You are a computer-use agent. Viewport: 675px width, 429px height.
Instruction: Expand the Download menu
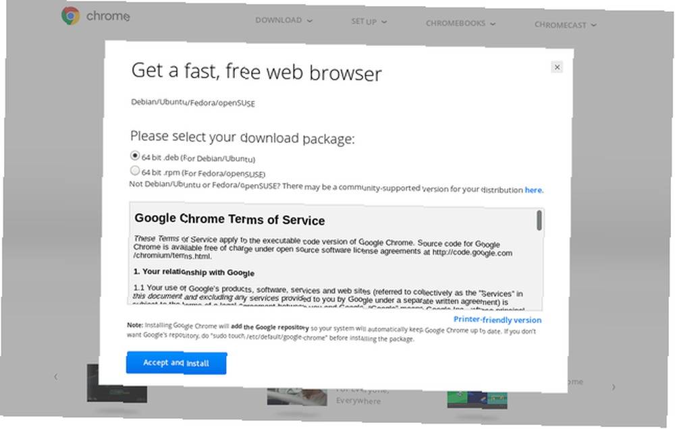283,20
